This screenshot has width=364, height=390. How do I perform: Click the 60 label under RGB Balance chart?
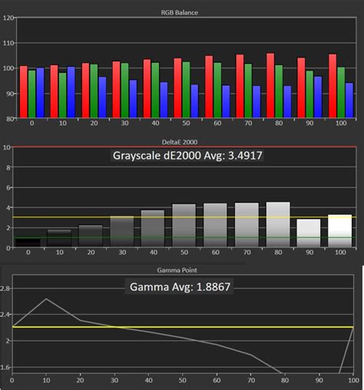(217, 123)
